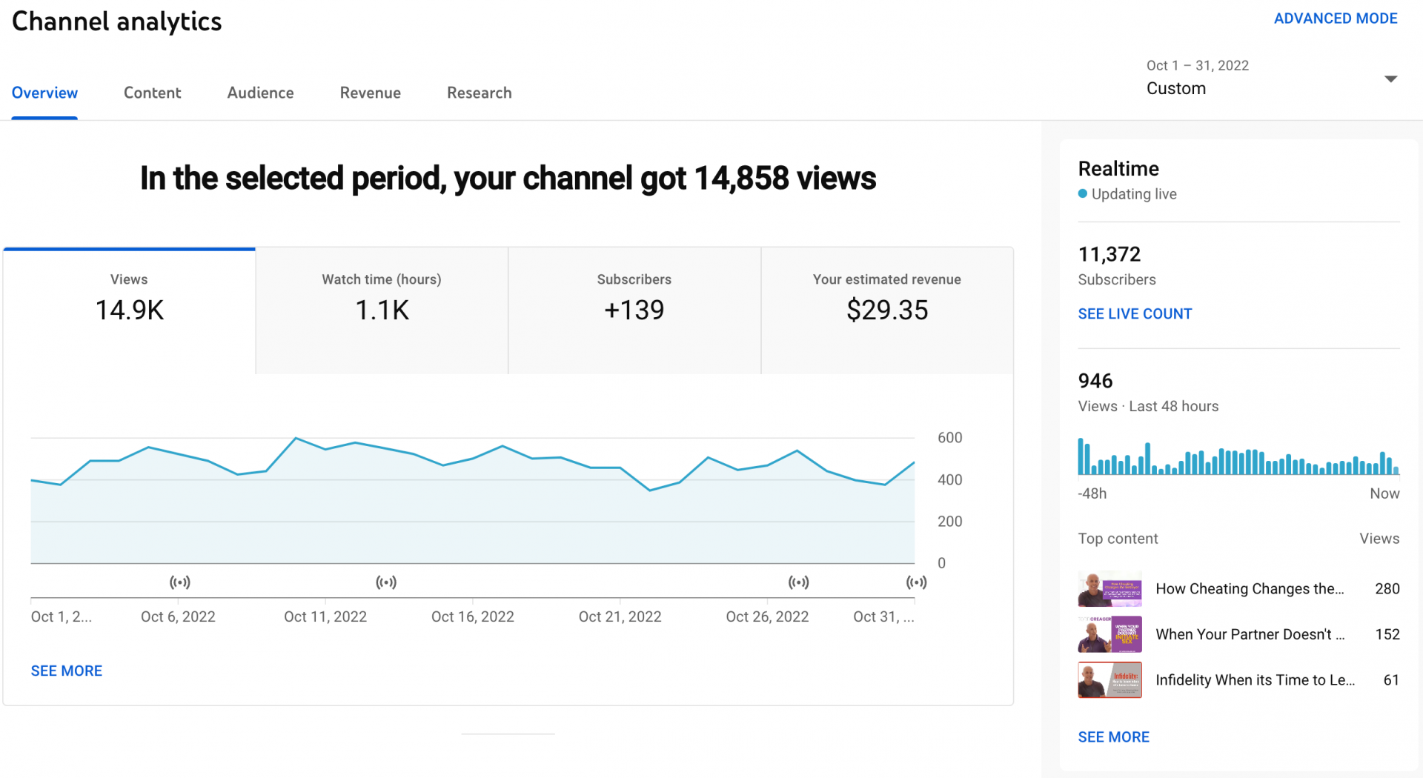Click the 48-hour realtime views bar chart

[1238, 456]
